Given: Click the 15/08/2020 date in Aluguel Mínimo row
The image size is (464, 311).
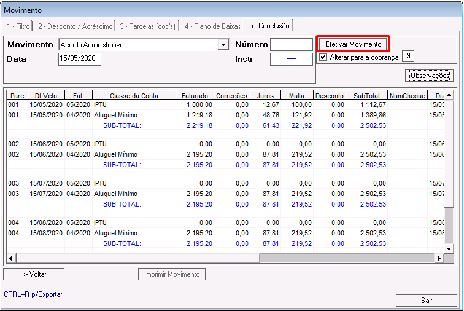Looking at the screenshot, I should (46, 233).
